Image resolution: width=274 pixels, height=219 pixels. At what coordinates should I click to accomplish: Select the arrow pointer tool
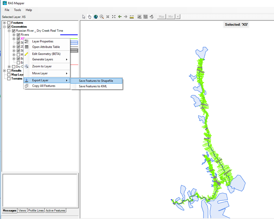[84, 16]
